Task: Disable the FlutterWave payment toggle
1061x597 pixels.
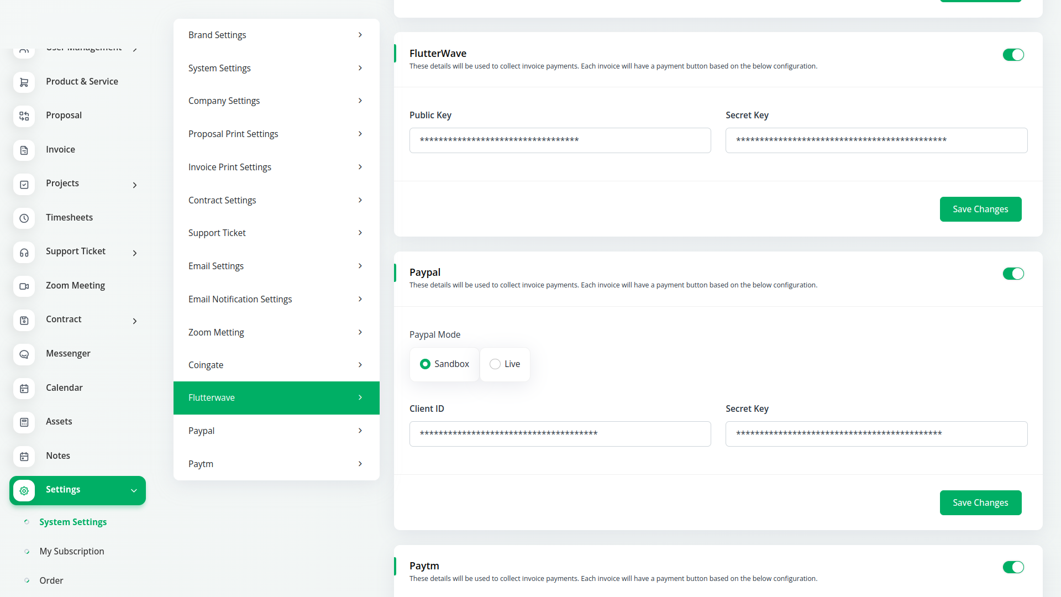Action: (1013, 55)
